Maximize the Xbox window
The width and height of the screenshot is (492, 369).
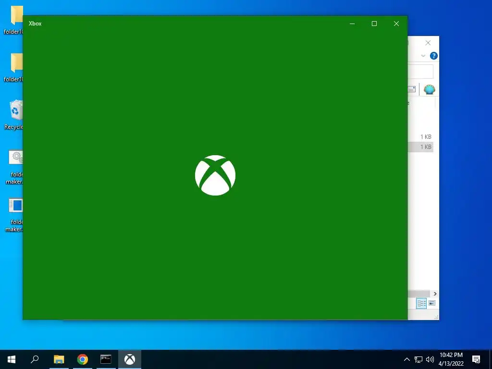(374, 24)
